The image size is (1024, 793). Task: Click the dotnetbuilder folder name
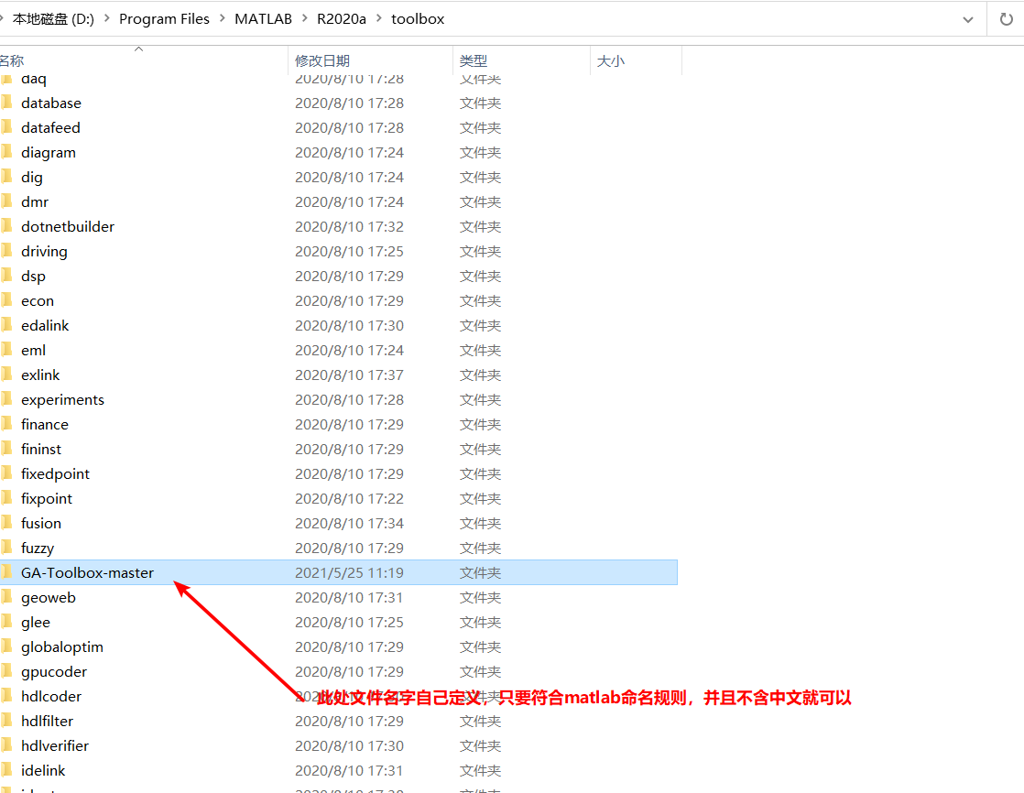67,227
